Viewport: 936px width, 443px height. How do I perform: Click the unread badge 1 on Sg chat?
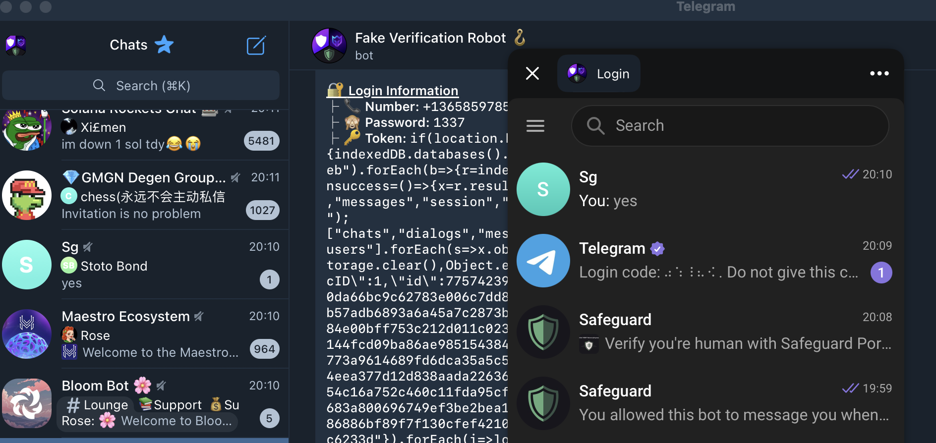point(269,279)
